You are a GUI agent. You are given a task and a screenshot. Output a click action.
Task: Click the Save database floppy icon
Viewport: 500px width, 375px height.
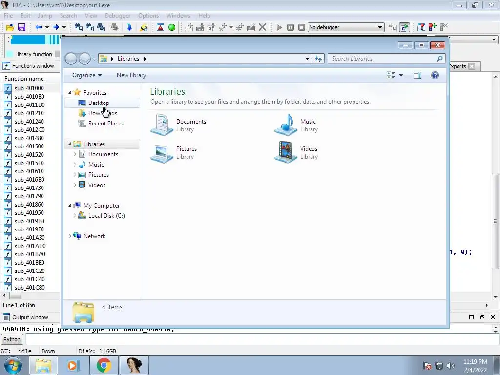click(x=21, y=27)
